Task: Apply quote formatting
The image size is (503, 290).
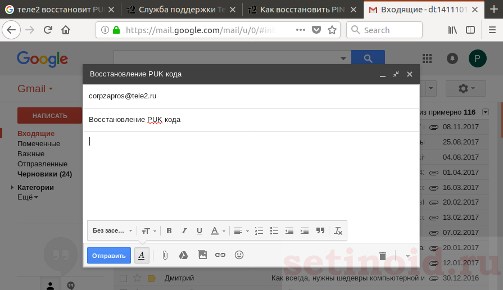Action: pyautogui.click(x=320, y=230)
